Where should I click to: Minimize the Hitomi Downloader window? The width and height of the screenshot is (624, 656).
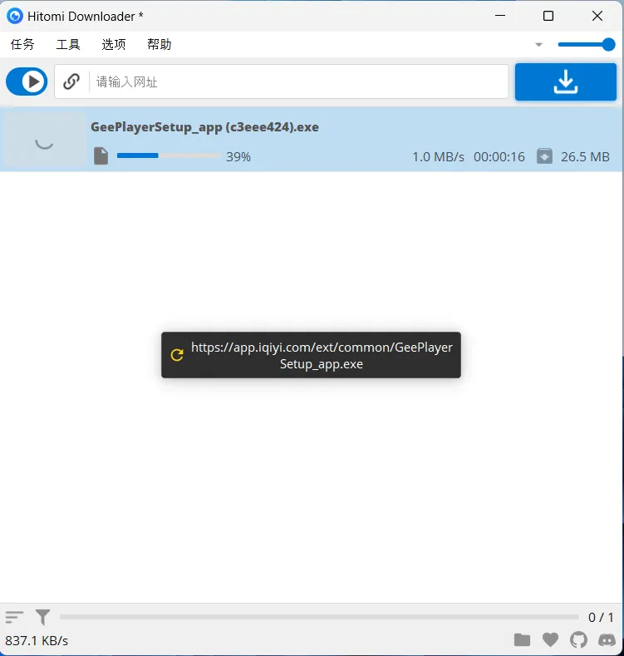coord(500,16)
